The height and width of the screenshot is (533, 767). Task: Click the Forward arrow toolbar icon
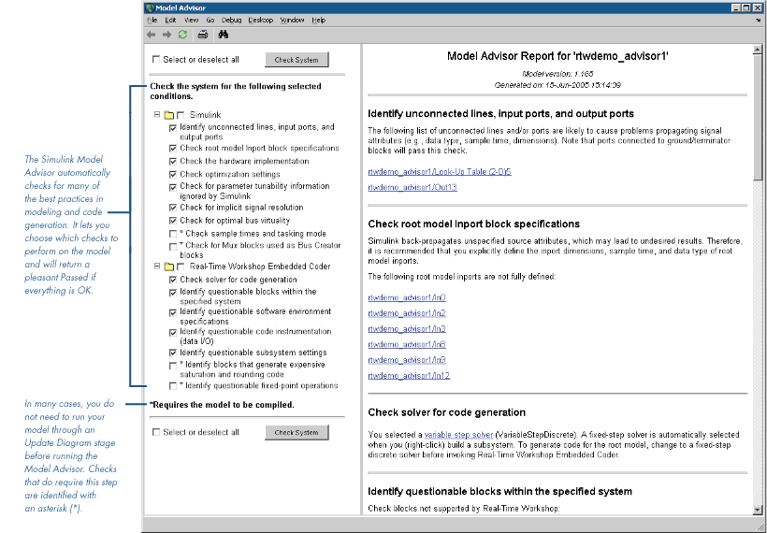tap(166, 35)
